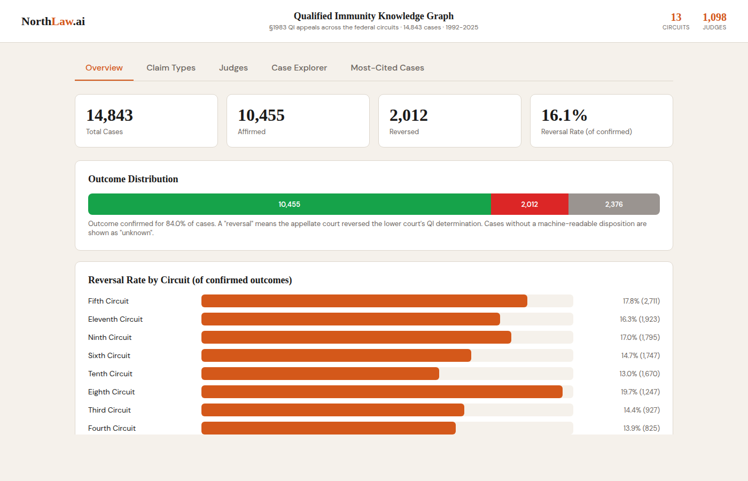Screen dimensions: 748x481
Task: Click the Eighth Circuit label
Action: [111, 392]
